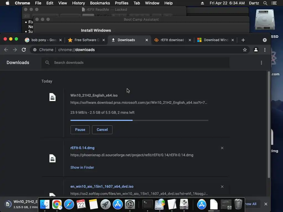The height and width of the screenshot is (212, 283).
Task: Open Spotlight search in the menu bar
Action: coord(265,3)
